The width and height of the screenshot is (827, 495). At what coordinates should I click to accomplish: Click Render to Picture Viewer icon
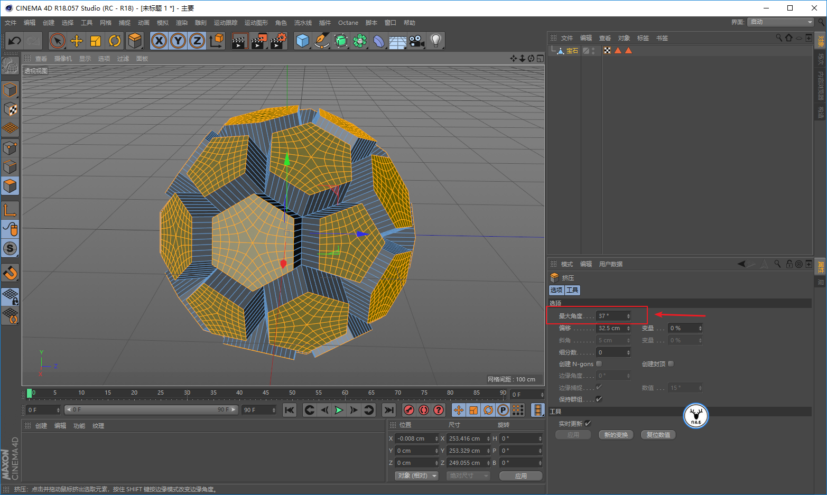pos(259,41)
